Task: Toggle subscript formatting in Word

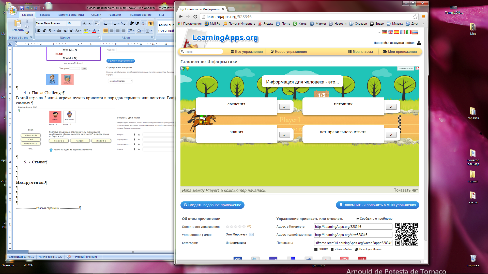Action: click(x=65, y=31)
